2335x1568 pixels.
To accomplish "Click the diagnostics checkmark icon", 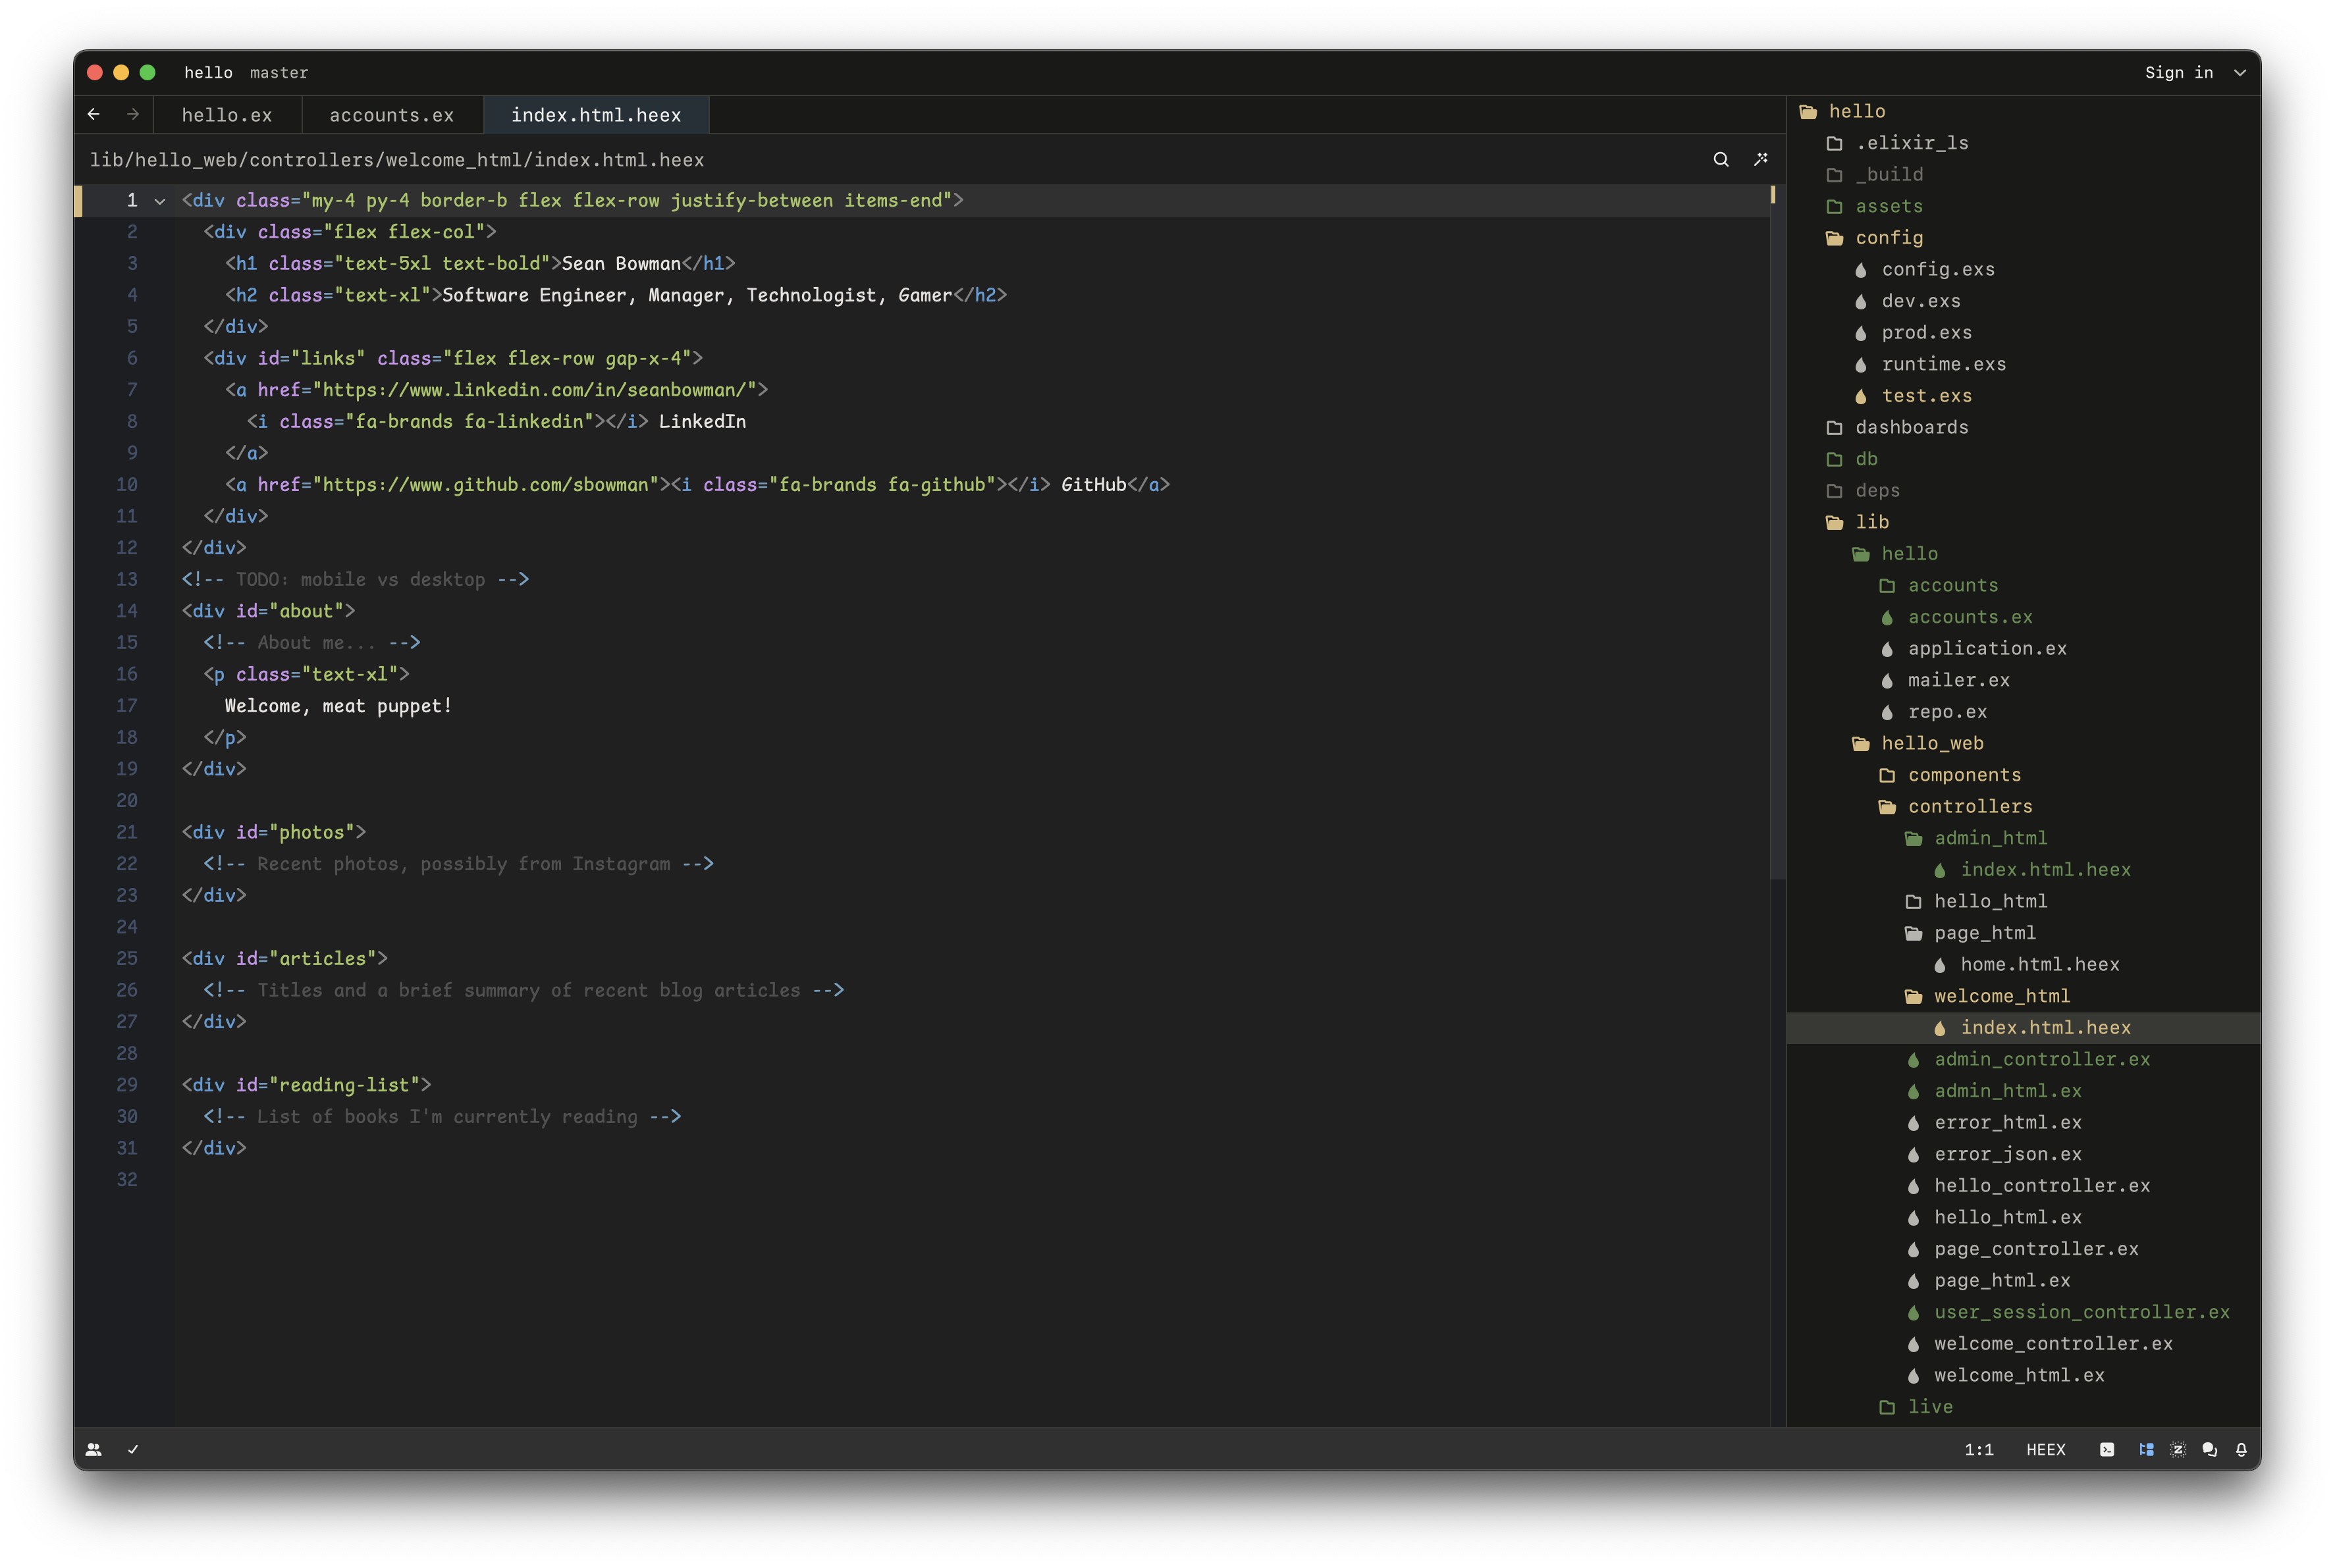I will click(x=133, y=1449).
